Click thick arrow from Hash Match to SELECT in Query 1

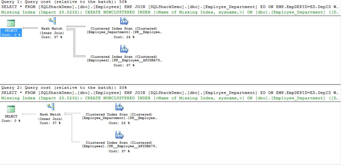pyautogui.click(x=30, y=28)
